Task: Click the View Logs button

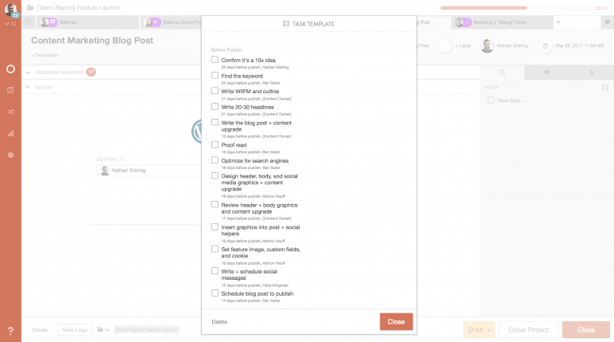Action: (x=75, y=330)
